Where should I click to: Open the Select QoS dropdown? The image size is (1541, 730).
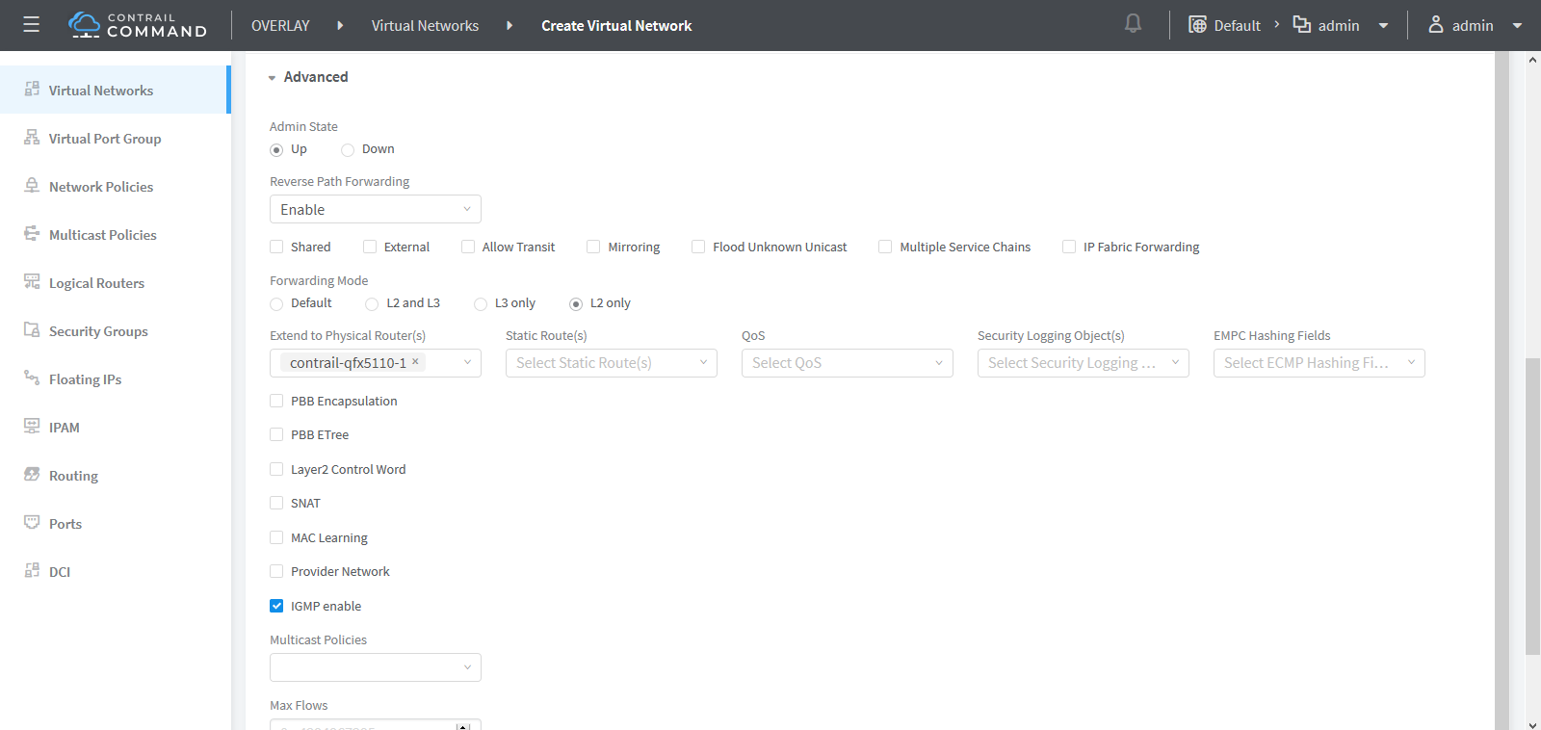(x=847, y=363)
